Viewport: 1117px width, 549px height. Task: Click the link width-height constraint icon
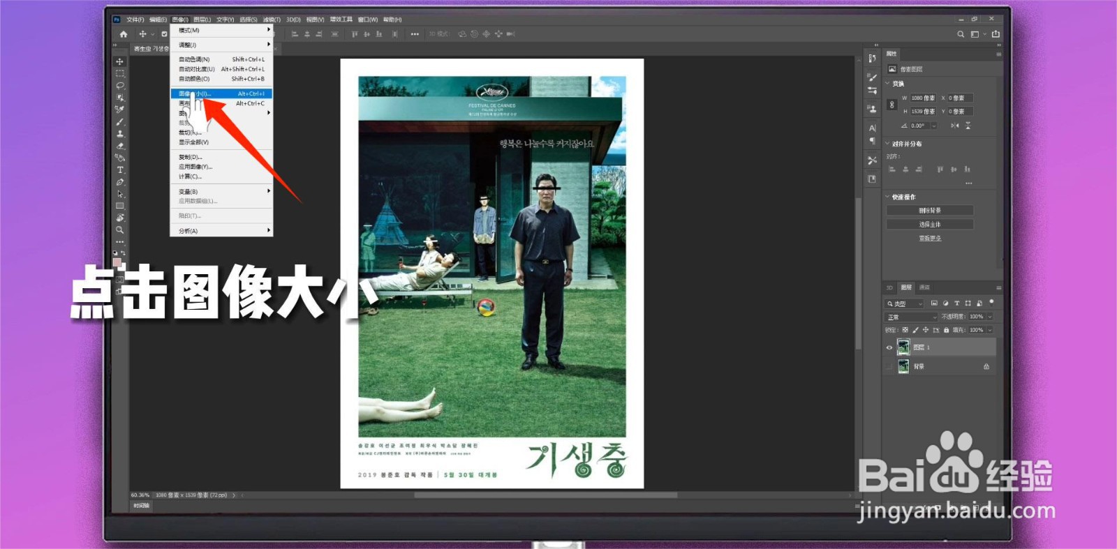(x=892, y=105)
